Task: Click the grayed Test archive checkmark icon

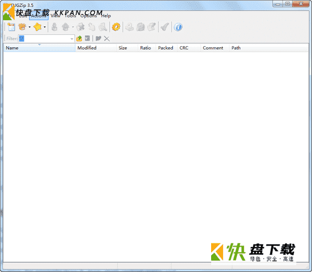Action: coord(165,27)
